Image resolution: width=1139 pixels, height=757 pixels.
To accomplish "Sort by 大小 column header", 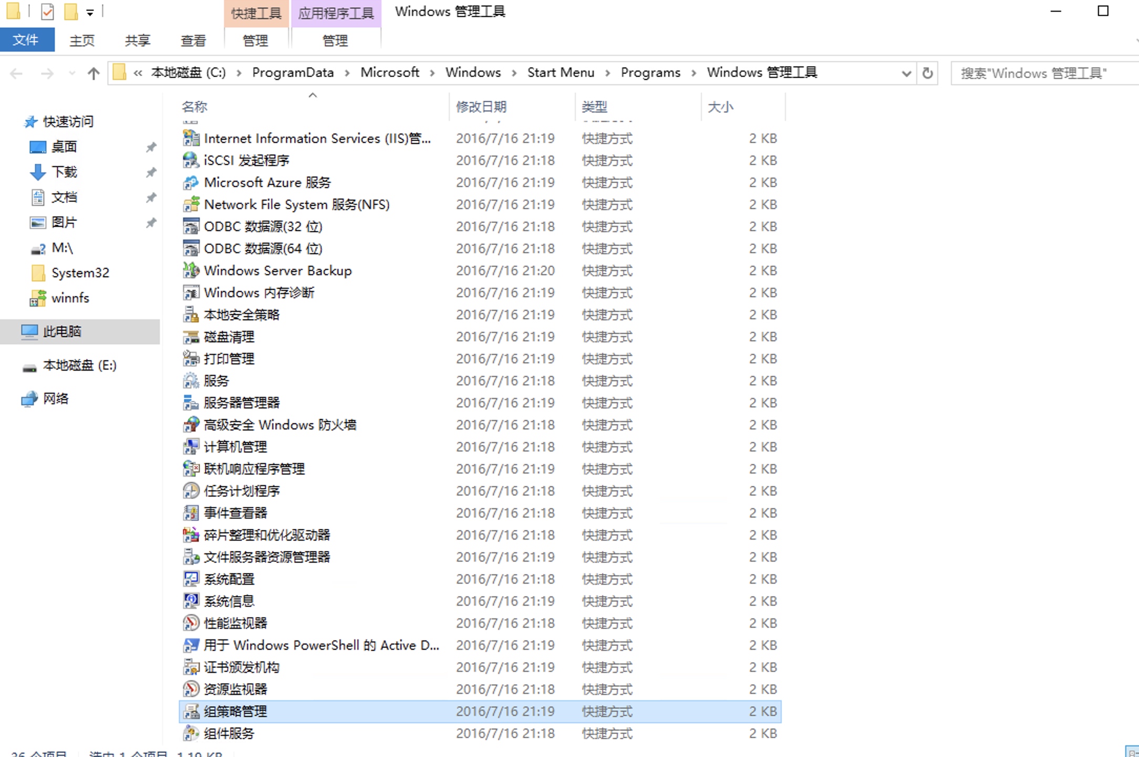I will pos(743,107).
